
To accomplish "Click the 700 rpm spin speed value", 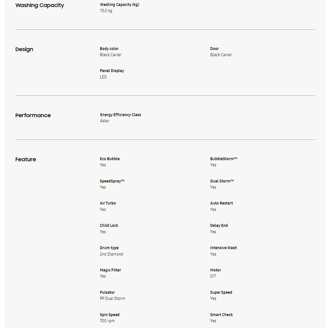I will click(x=107, y=321).
